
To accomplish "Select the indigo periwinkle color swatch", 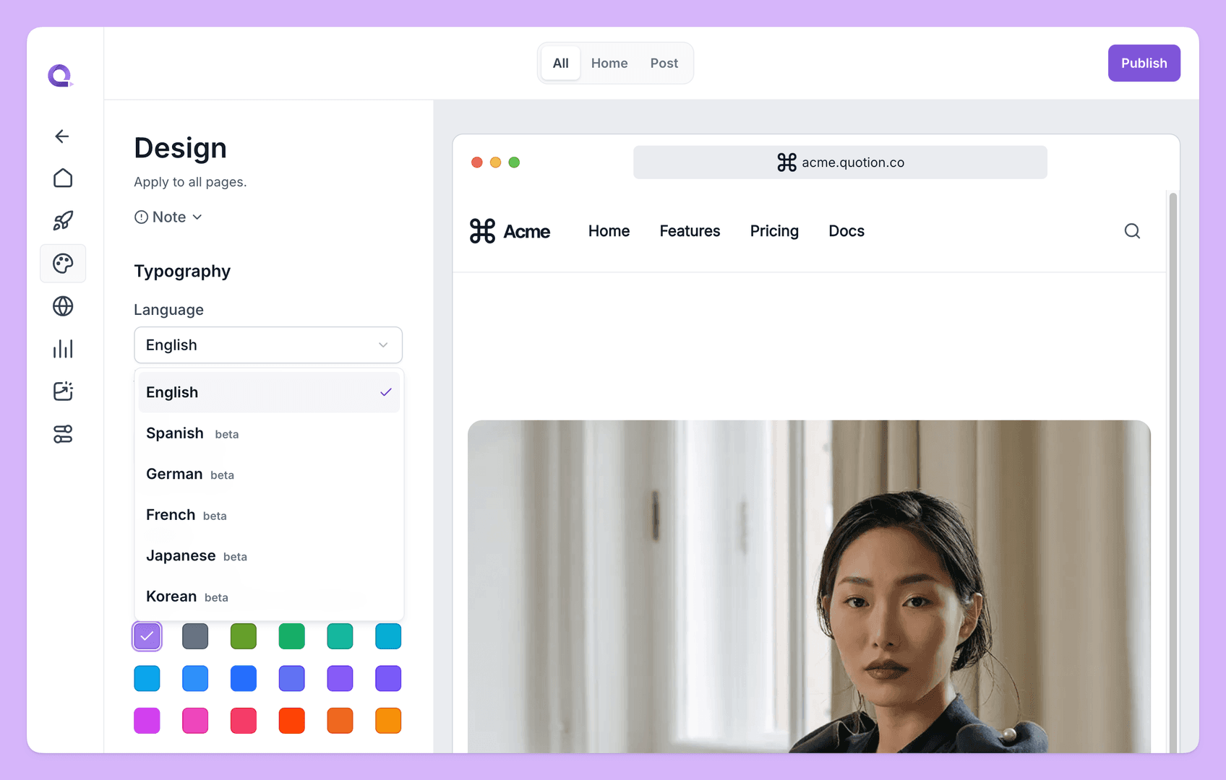I will click(291, 679).
